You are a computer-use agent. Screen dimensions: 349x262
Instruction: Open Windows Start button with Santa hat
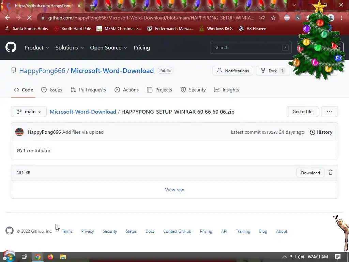point(9,257)
